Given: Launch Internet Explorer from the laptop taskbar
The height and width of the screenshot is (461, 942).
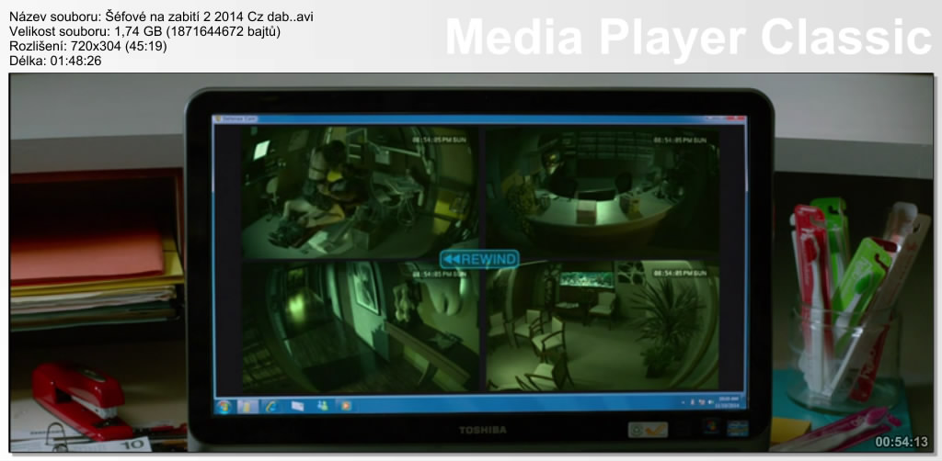Looking at the screenshot, I should pos(271,405).
